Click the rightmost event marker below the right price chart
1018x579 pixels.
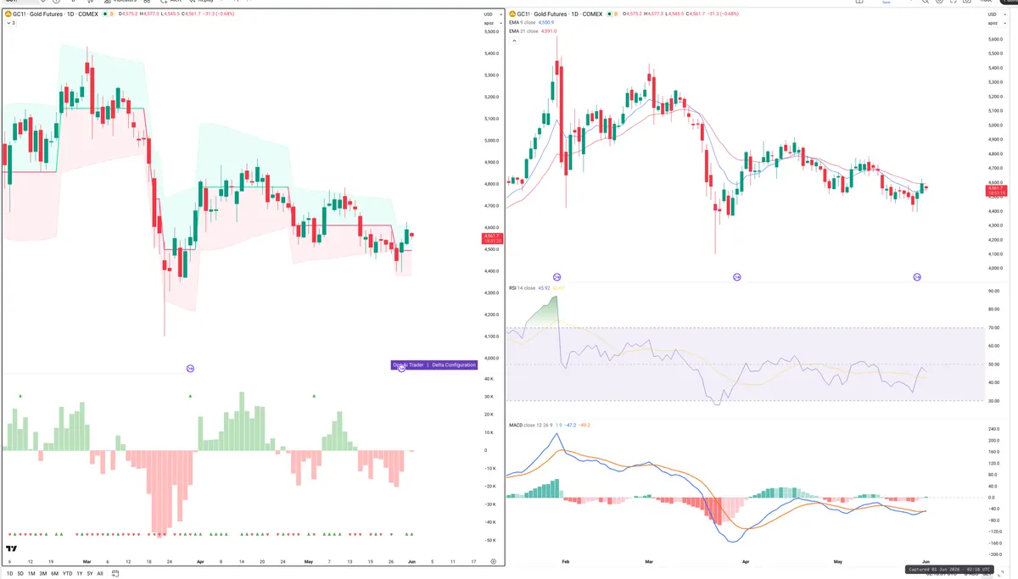[917, 277]
